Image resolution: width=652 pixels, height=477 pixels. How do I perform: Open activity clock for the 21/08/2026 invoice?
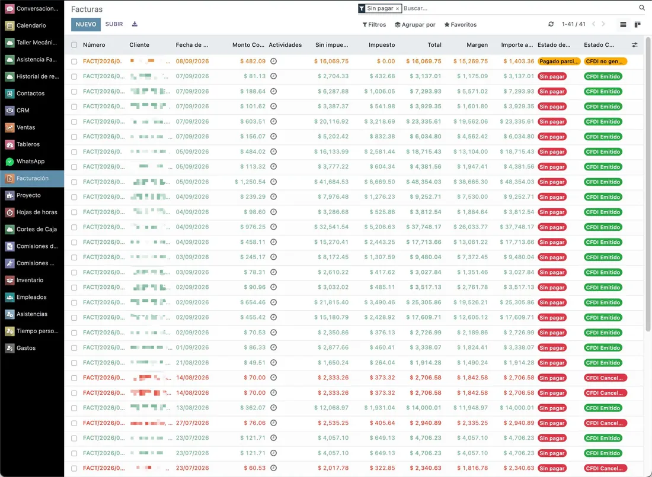pos(274,362)
